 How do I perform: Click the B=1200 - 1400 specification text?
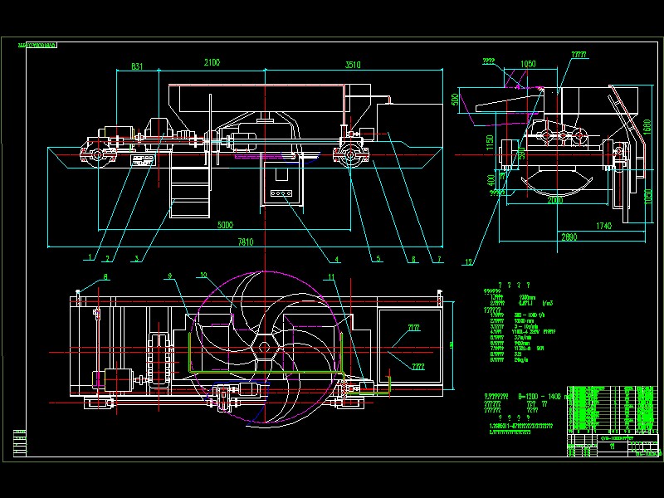click(542, 397)
